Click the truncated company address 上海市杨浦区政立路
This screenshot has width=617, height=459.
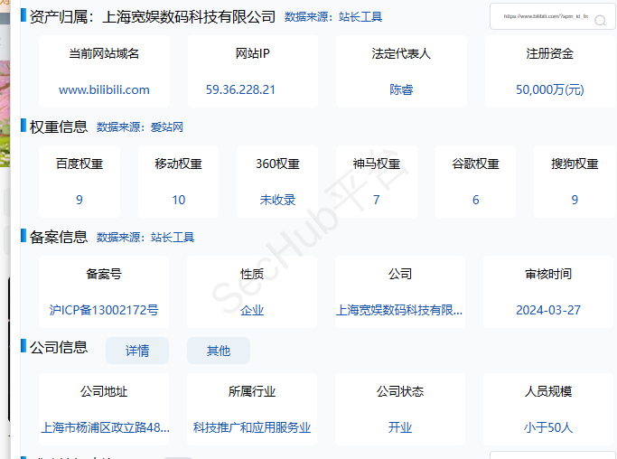105,427
